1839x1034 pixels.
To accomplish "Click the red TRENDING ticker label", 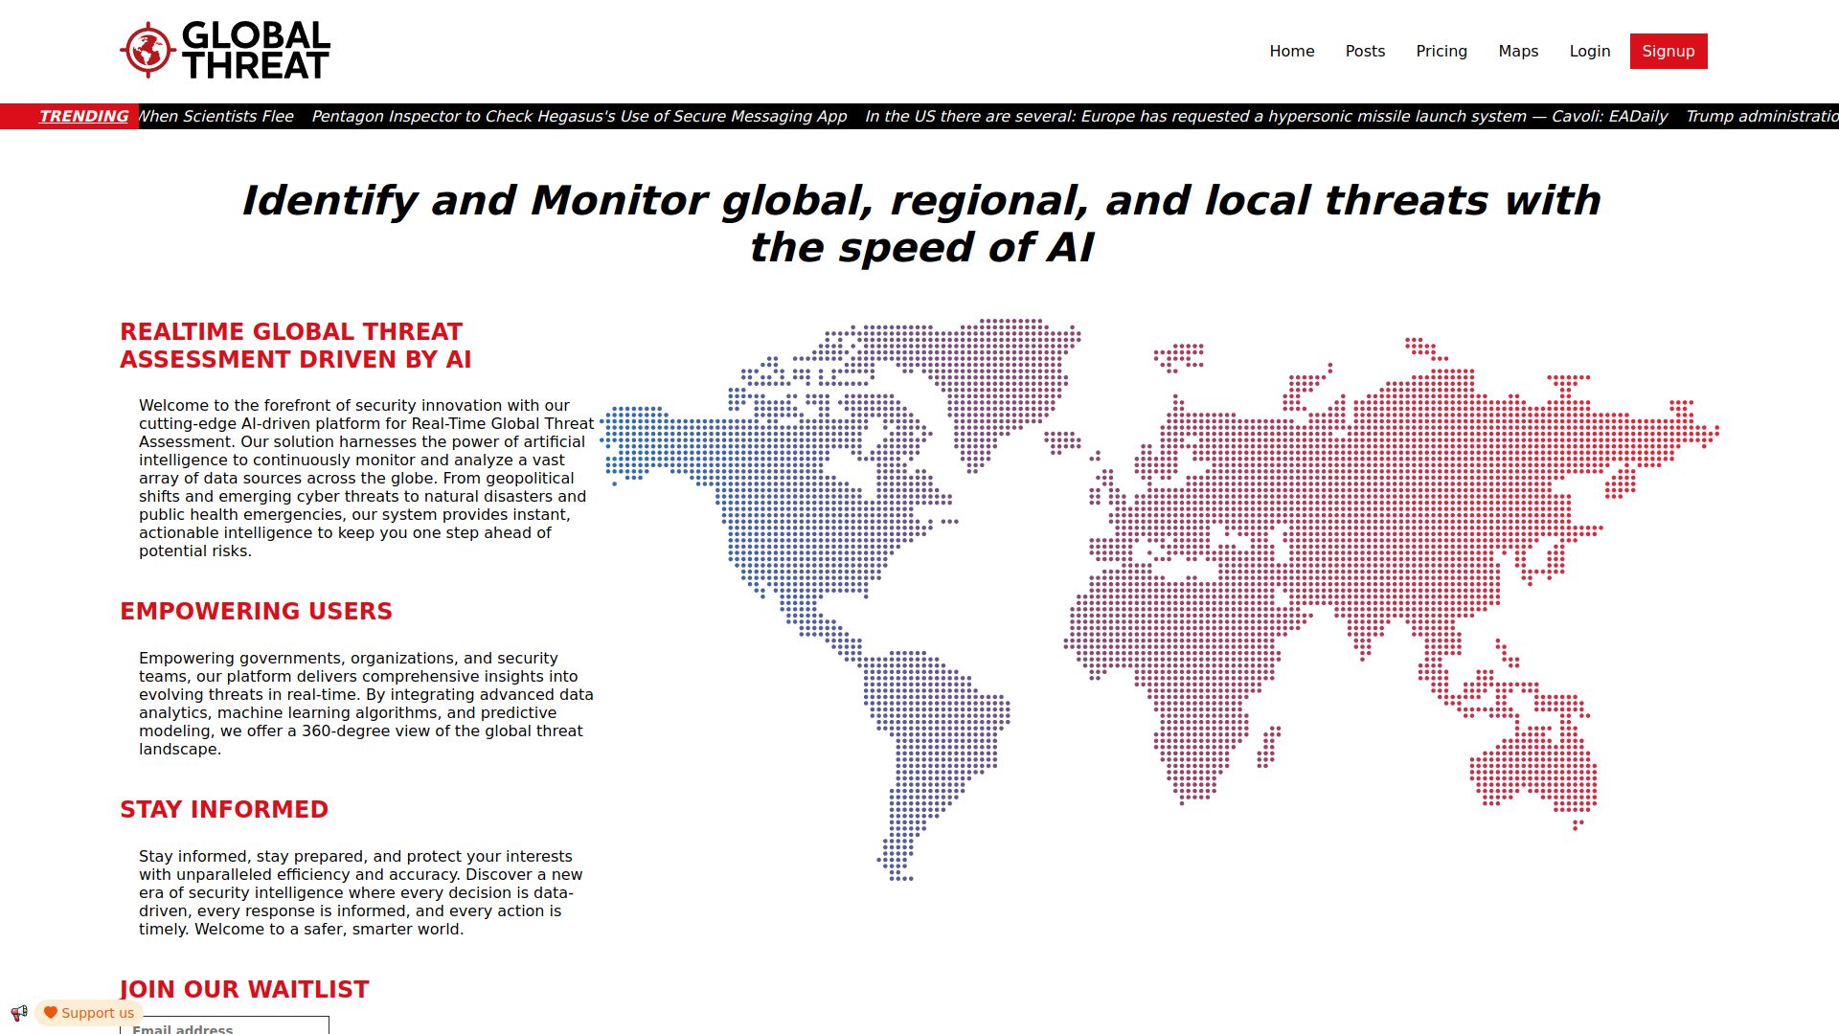I will click(83, 116).
